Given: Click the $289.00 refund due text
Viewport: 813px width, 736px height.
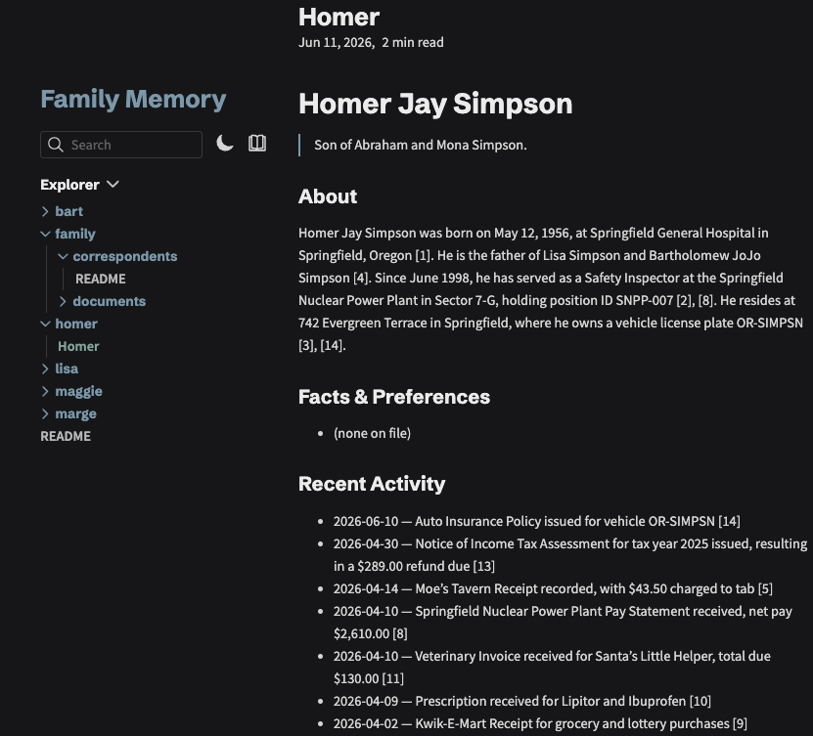Looking at the screenshot, I should pos(413,566).
